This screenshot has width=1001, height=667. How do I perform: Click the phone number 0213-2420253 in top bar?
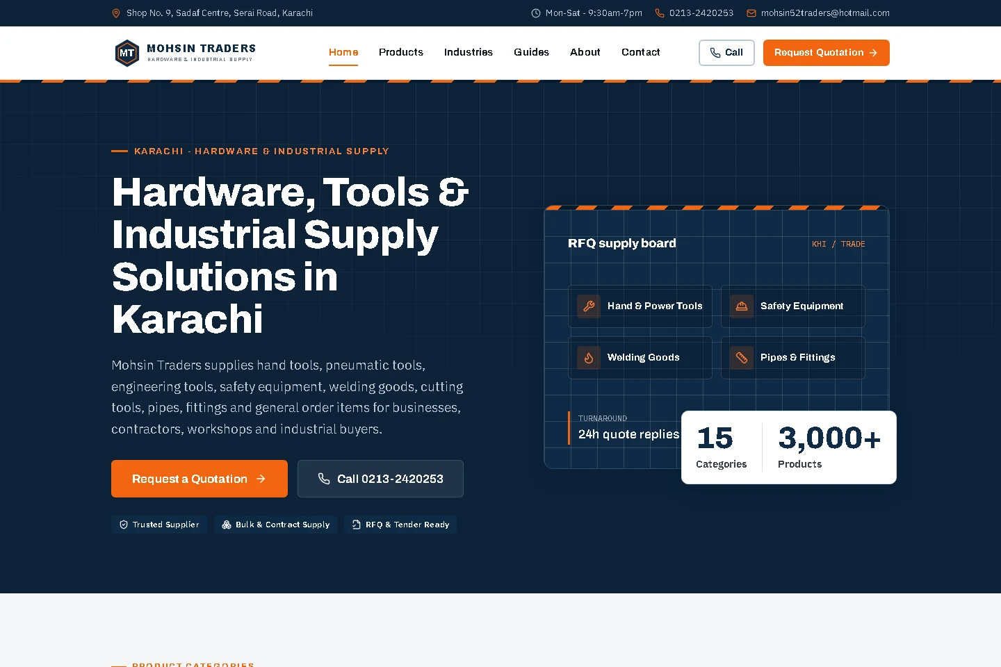pos(701,13)
